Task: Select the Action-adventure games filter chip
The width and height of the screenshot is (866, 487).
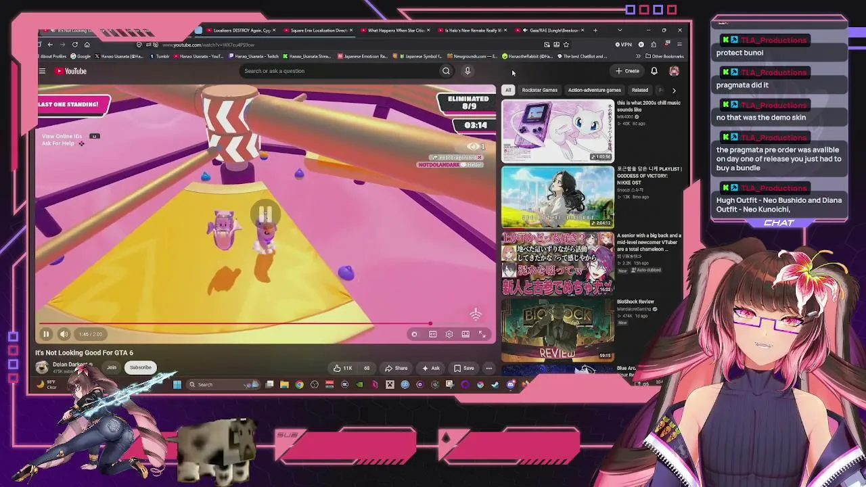Action: tap(595, 90)
